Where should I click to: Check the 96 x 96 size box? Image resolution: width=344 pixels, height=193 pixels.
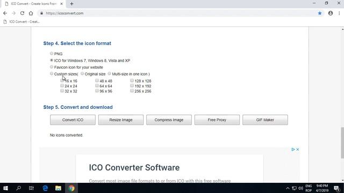click(x=97, y=91)
